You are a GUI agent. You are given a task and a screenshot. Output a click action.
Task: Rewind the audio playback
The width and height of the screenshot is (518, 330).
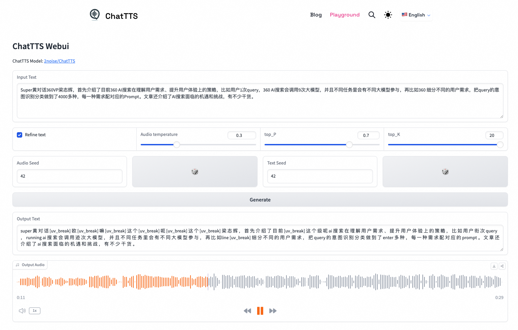247,311
